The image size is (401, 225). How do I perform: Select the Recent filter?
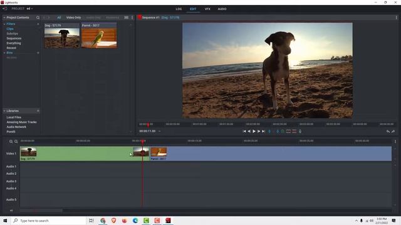(11, 48)
